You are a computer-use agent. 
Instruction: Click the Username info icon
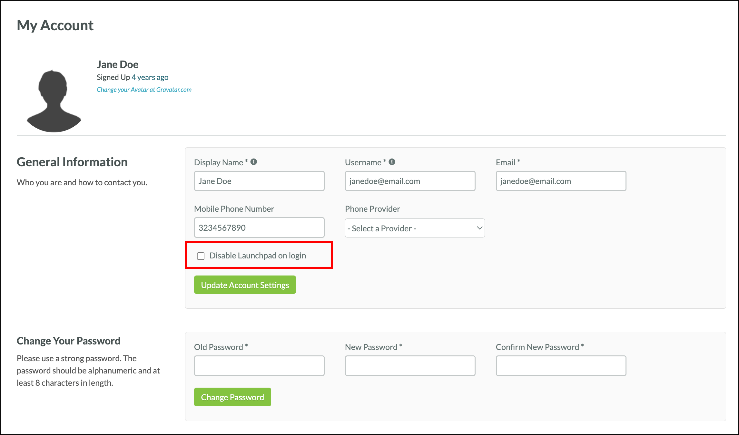pyautogui.click(x=392, y=162)
